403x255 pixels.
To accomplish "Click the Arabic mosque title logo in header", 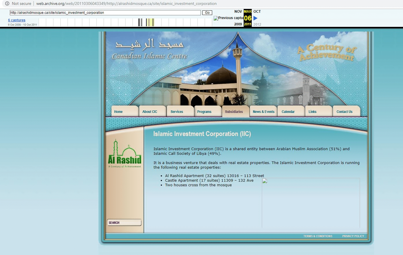I will [150, 49].
